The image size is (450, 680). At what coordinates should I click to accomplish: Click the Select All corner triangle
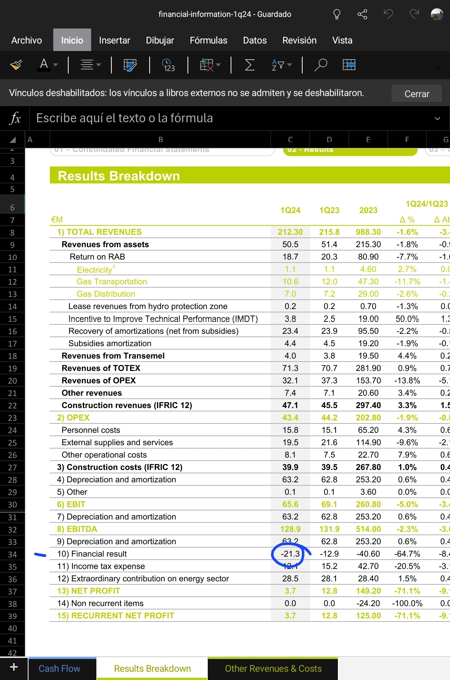[12, 140]
